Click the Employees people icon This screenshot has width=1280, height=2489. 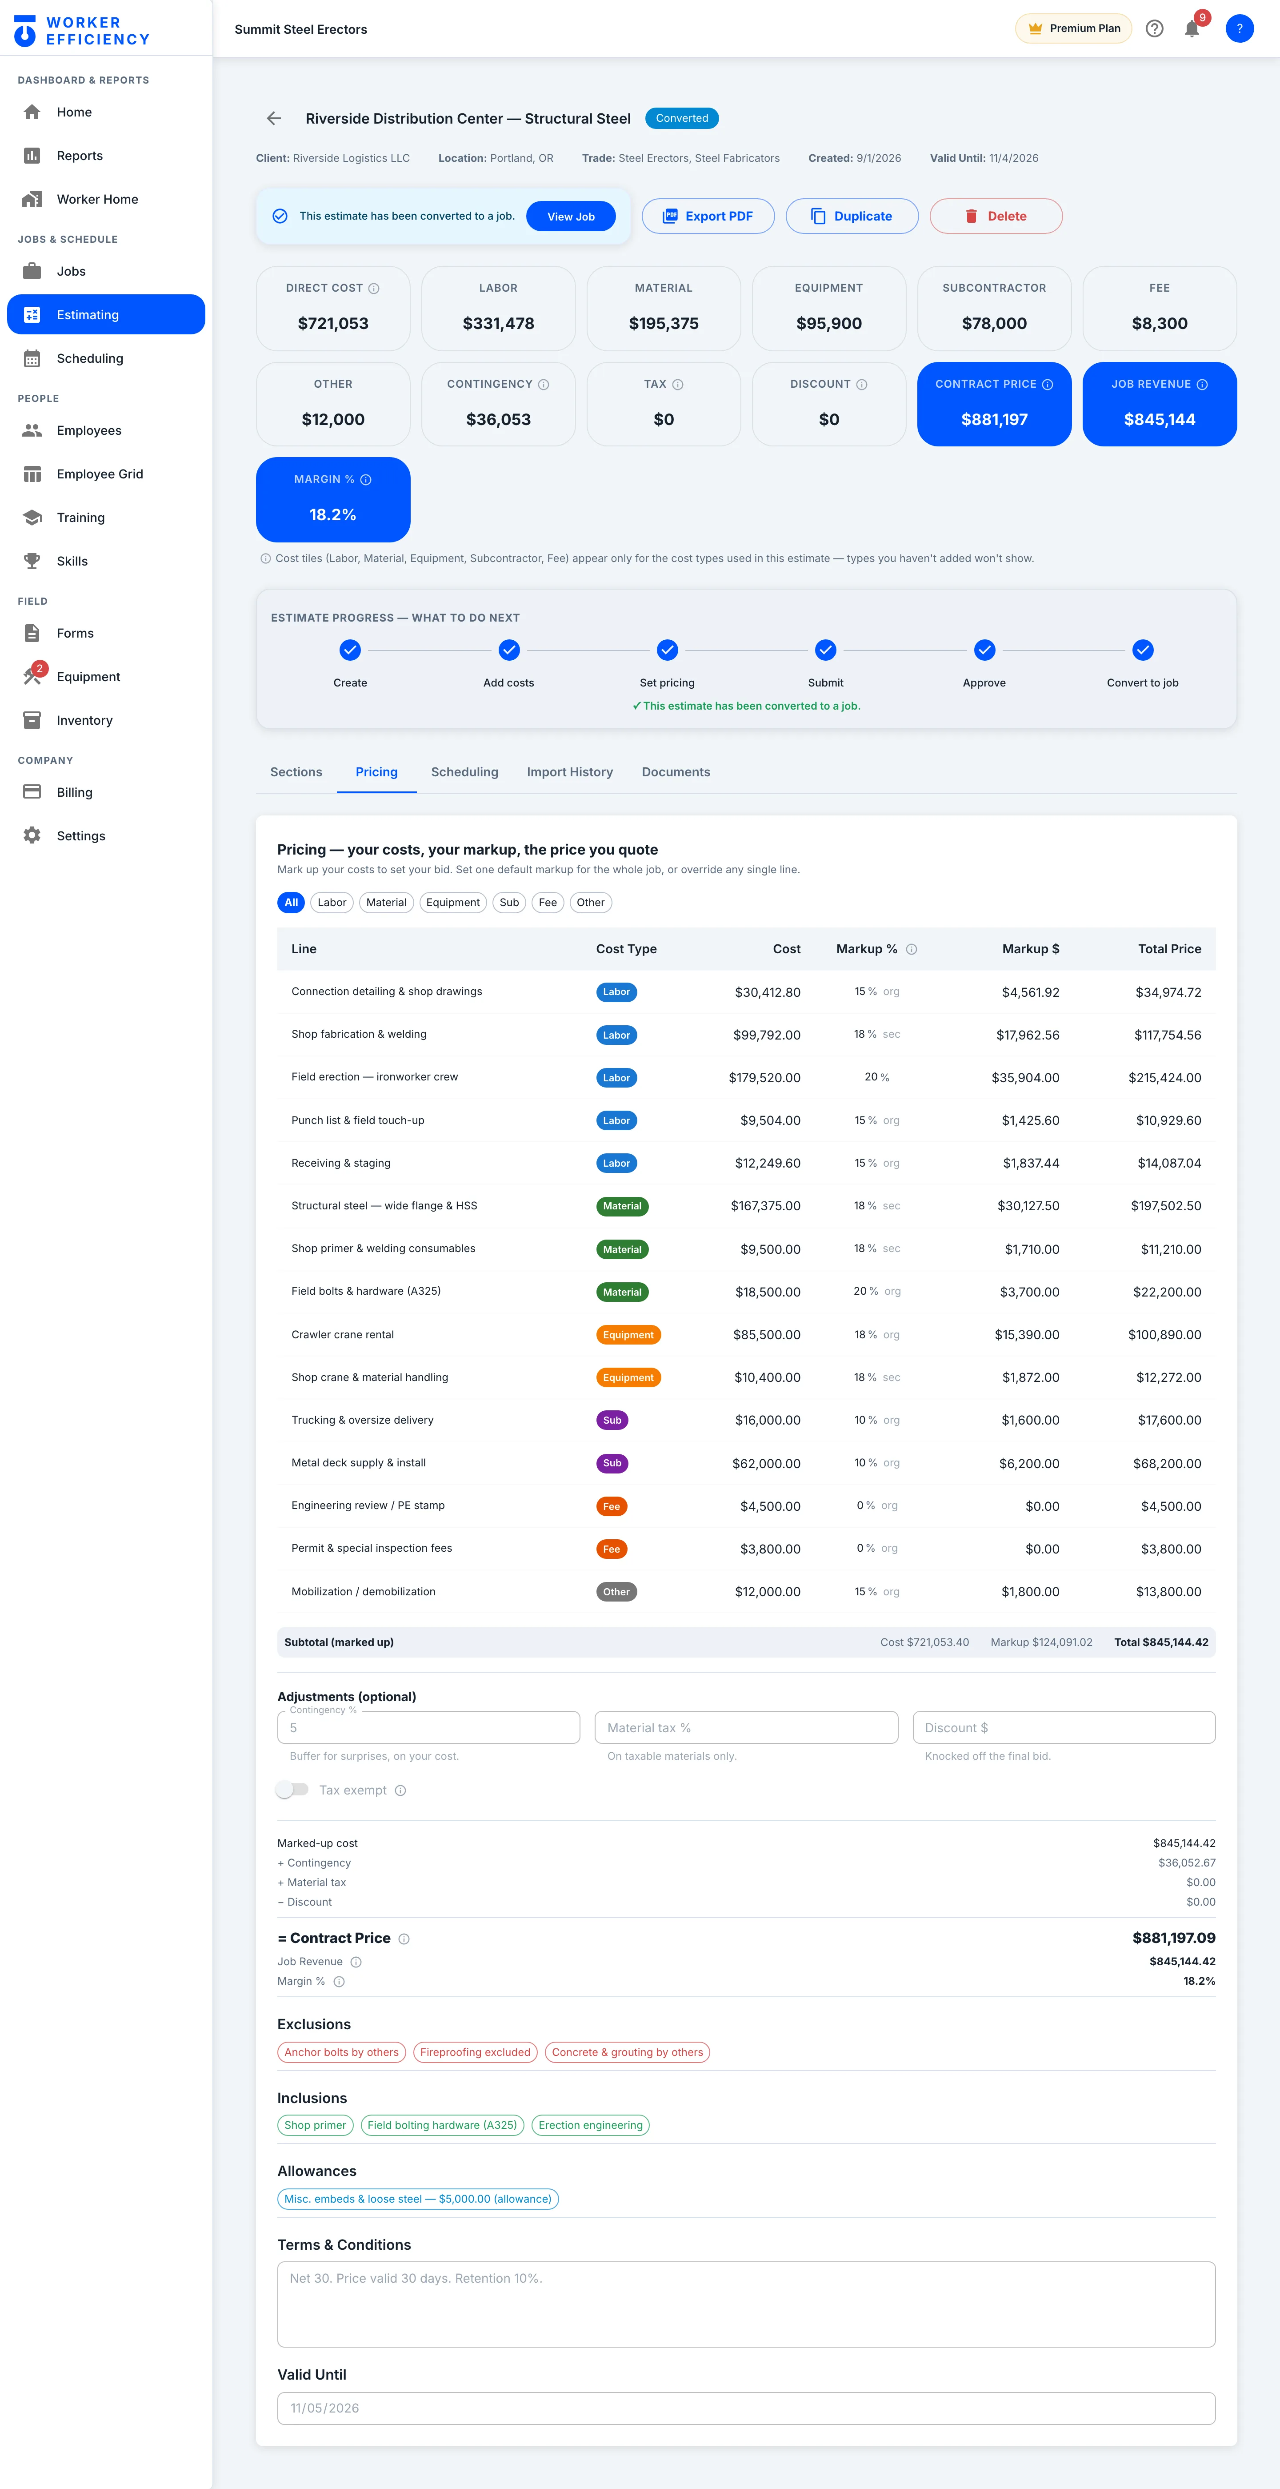32,431
